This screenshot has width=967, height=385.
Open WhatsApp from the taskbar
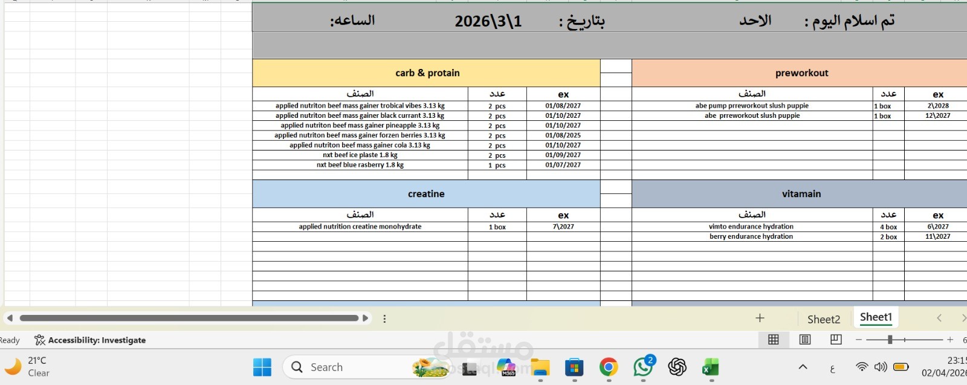point(643,367)
